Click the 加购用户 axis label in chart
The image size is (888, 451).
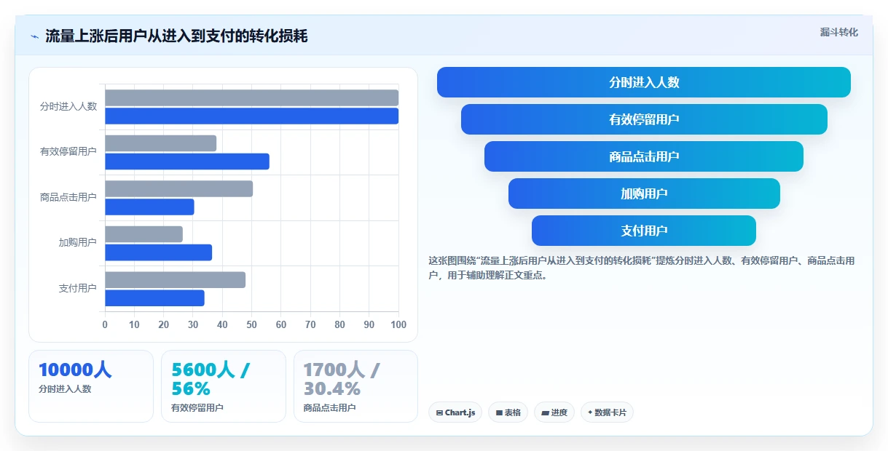78,243
